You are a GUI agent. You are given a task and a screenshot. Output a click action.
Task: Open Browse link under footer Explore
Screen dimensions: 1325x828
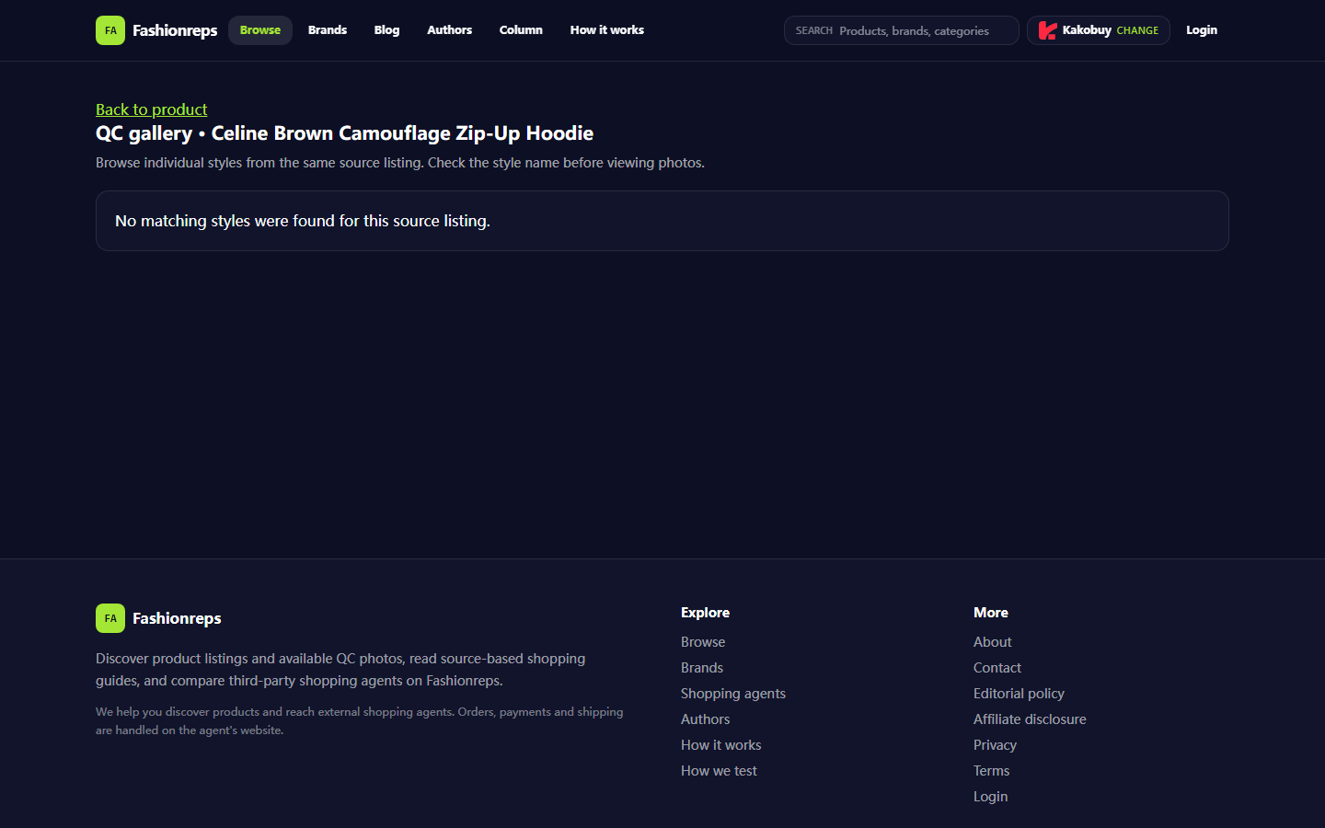pos(703,642)
